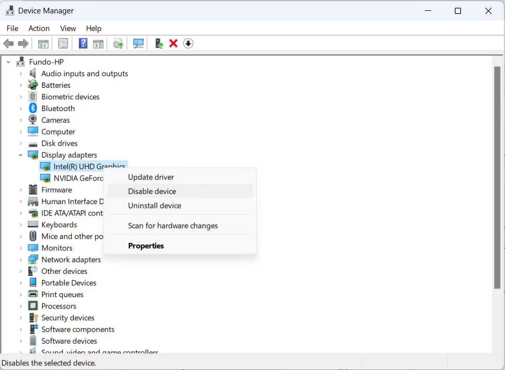Open the Action menu
505x370 pixels.
coord(39,28)
